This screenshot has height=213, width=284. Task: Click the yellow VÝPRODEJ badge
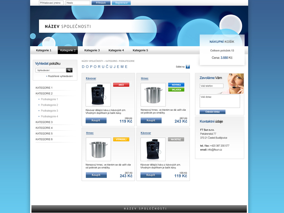click(121, 140)
